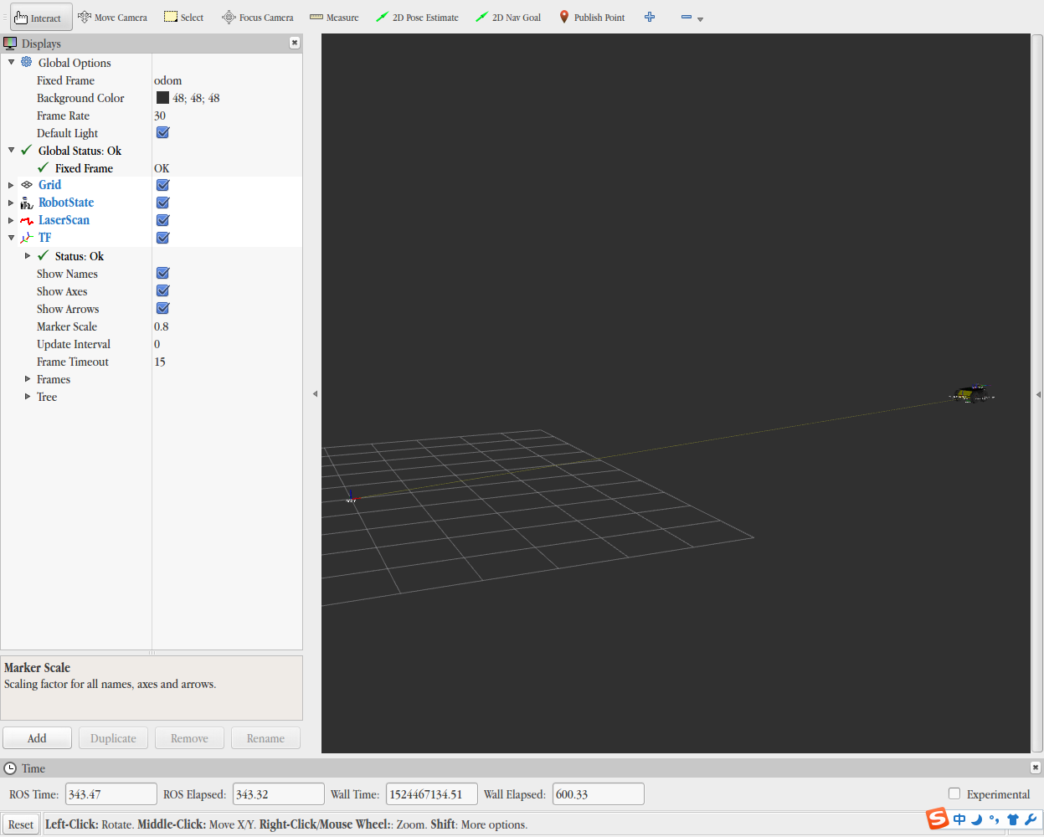Open the remove-tool dropdown arrow in toolbar
This screenshot has width=1044, height=837.
(x=700, y=19)
